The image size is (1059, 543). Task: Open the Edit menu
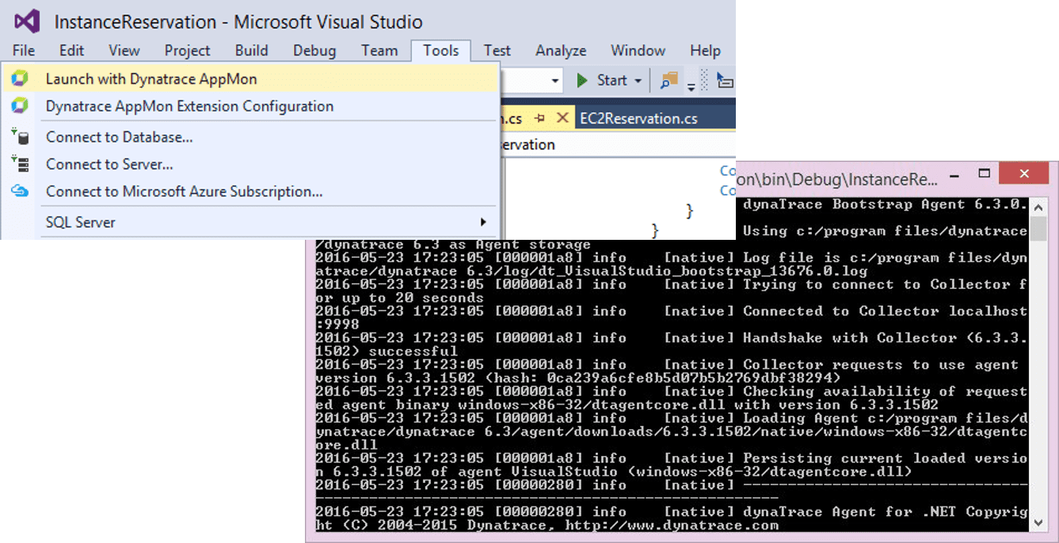pyautogui.click(x=71, y=51)
